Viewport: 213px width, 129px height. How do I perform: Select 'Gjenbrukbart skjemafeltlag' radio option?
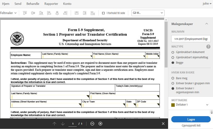(173, 58)
